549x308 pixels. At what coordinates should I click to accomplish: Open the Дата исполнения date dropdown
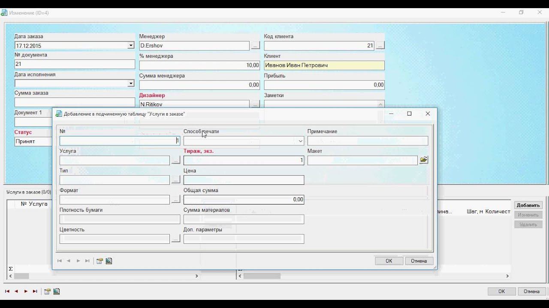click(131, 83)
